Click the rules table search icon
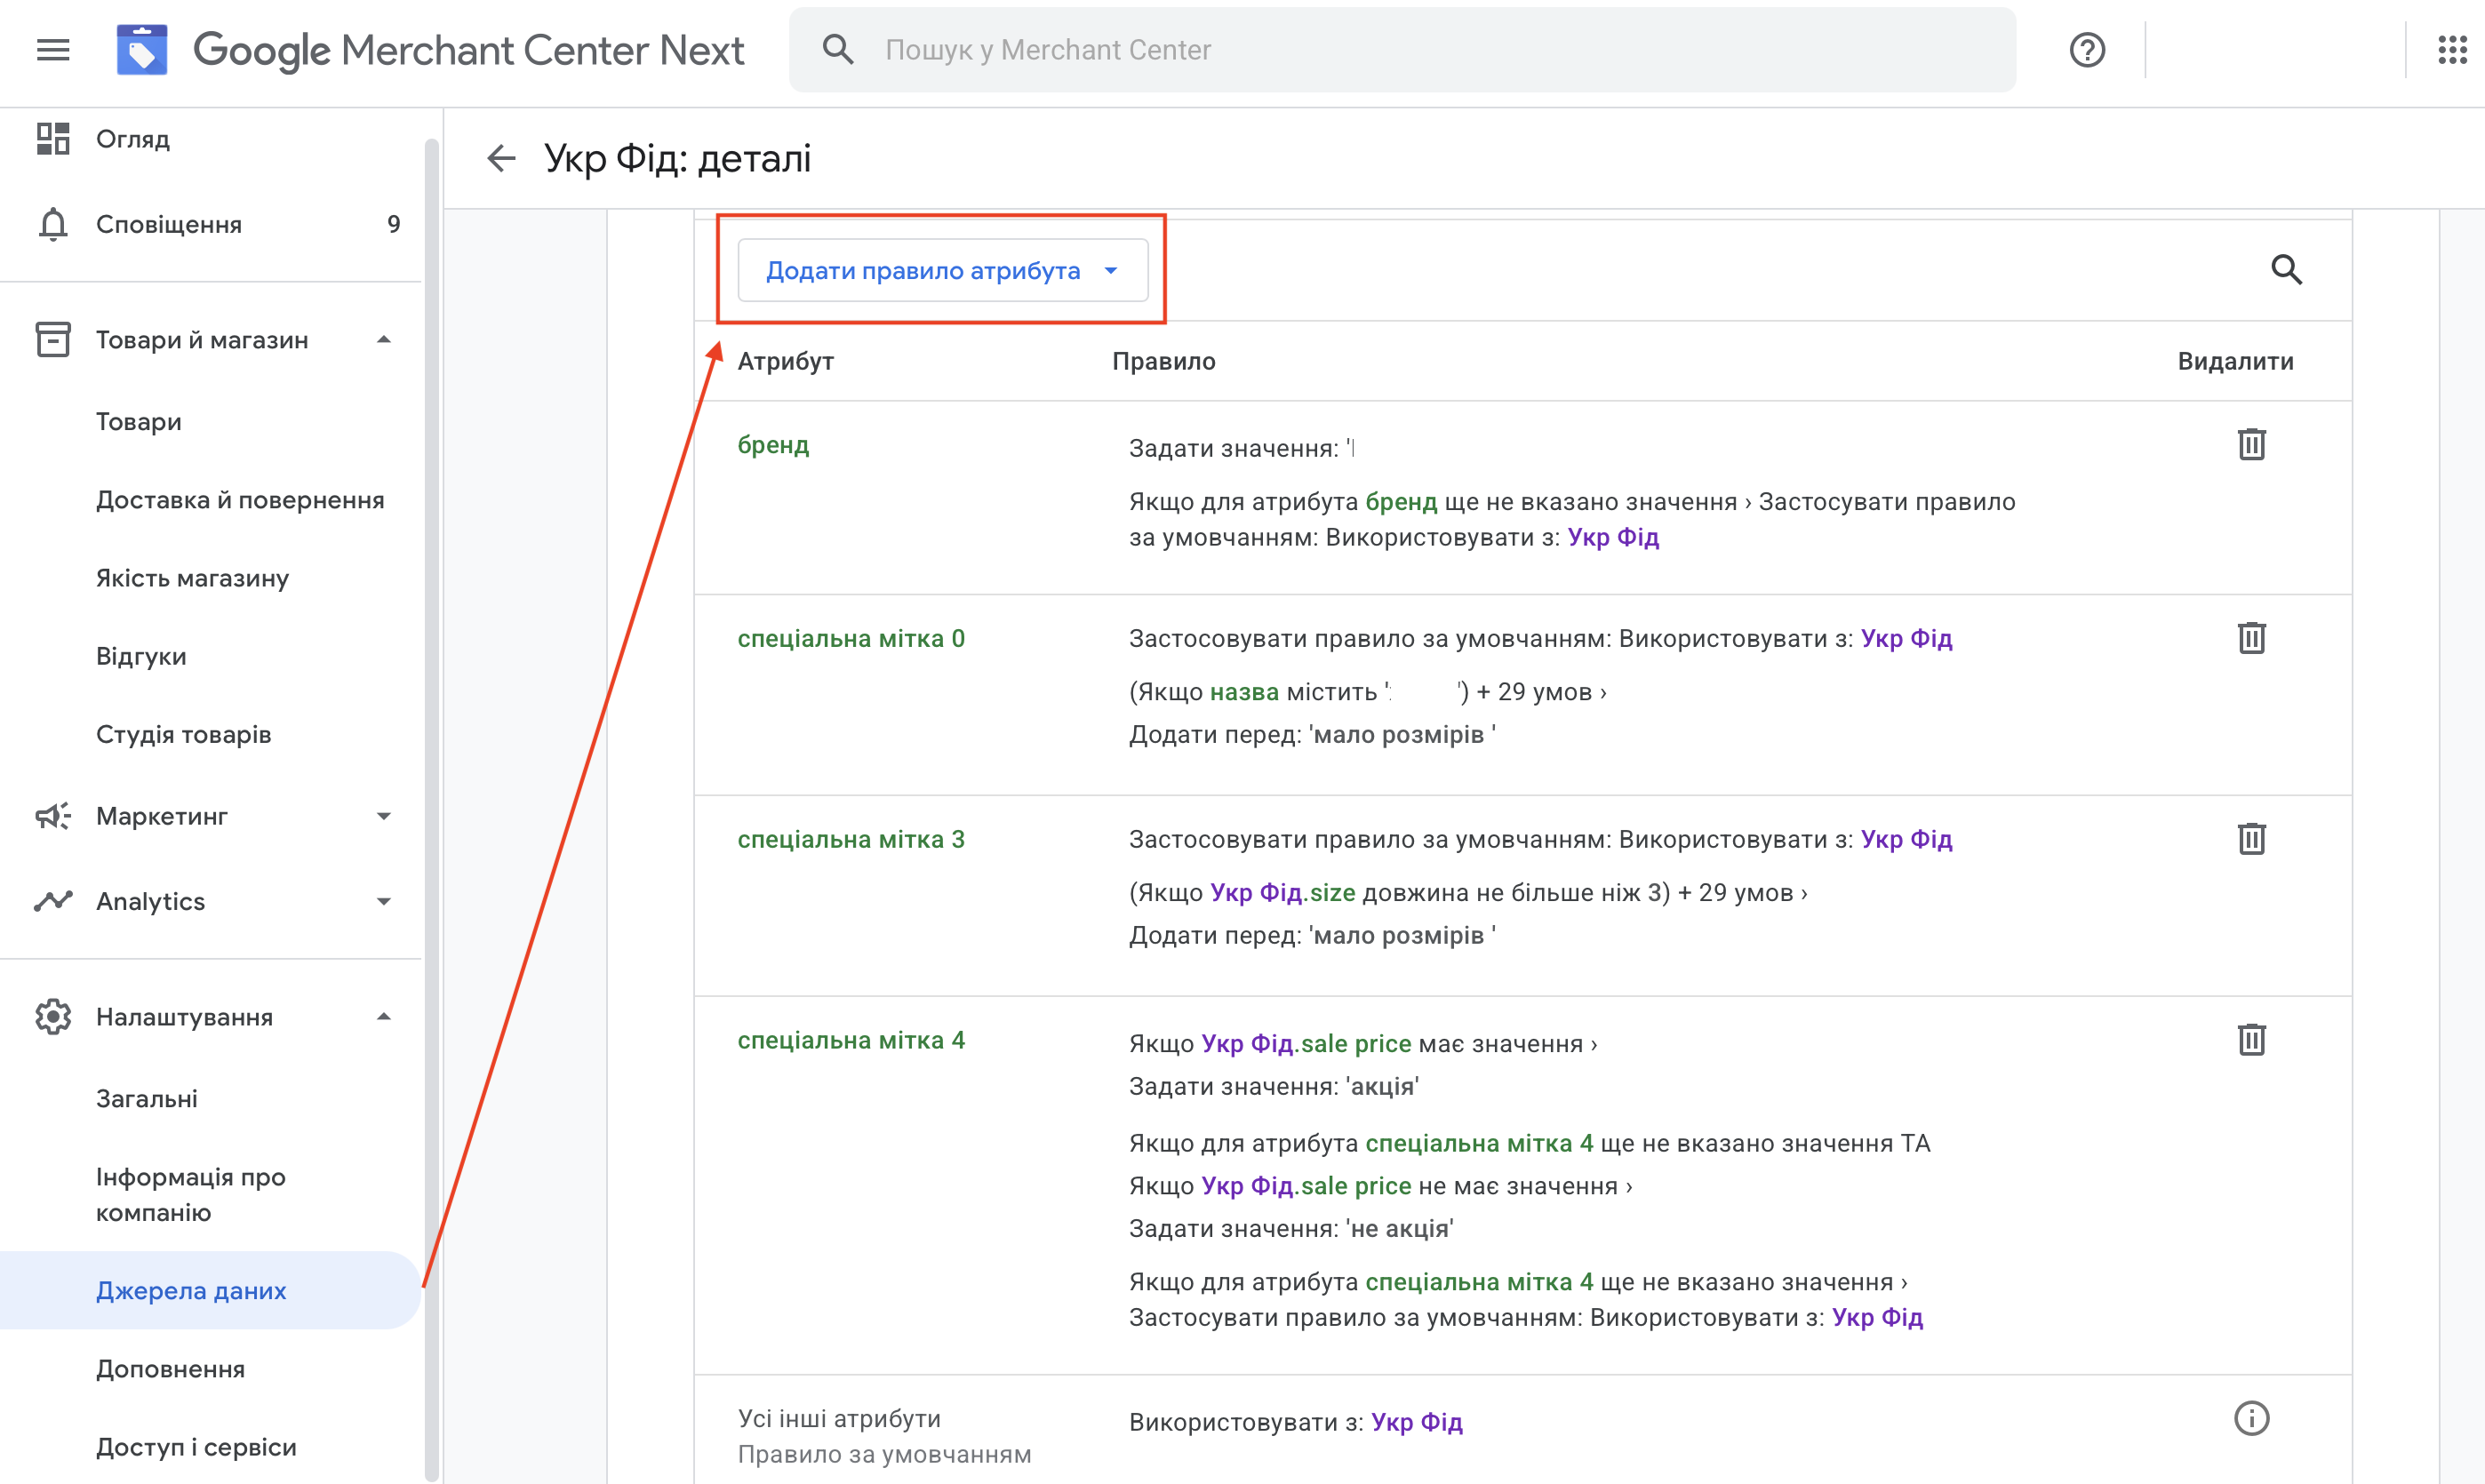 (2286, 270)
